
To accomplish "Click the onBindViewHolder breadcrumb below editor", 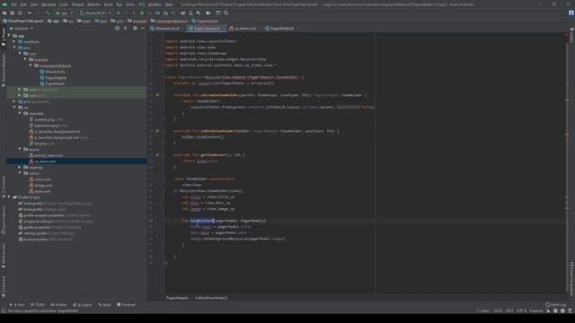I will point(211,298).
